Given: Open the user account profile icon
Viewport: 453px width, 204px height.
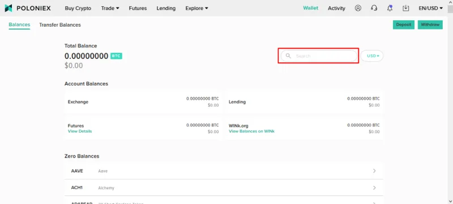Looking at the screenshot, I should 358,8.
